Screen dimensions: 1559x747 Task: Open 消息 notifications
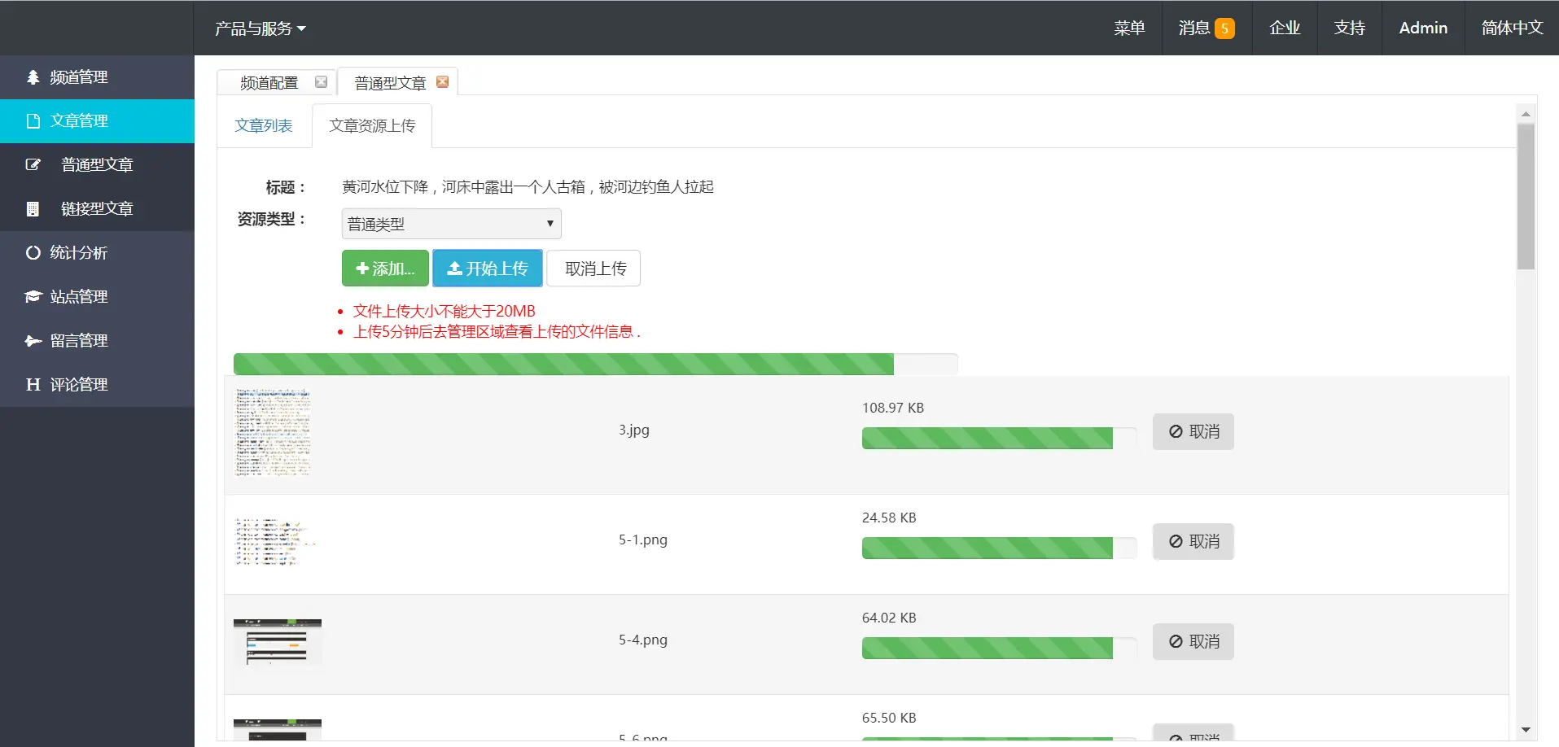(x=1206, y=28)
